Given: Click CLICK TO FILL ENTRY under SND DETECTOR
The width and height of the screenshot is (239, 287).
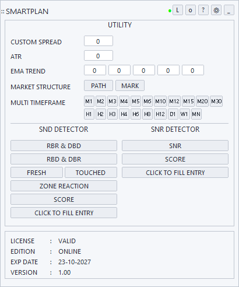Looking at the screenshot, I should click(x=64, y=213).
